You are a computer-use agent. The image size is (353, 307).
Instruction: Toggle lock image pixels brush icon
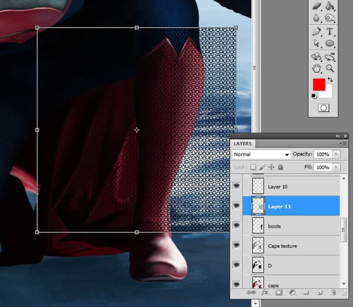(262, 167)
